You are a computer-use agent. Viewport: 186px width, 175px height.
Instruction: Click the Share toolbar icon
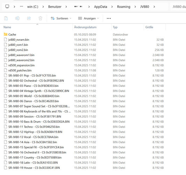point(29,18)
